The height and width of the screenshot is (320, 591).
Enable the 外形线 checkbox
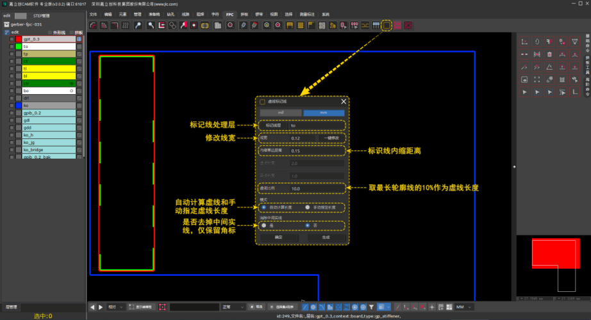coord(50,33)
